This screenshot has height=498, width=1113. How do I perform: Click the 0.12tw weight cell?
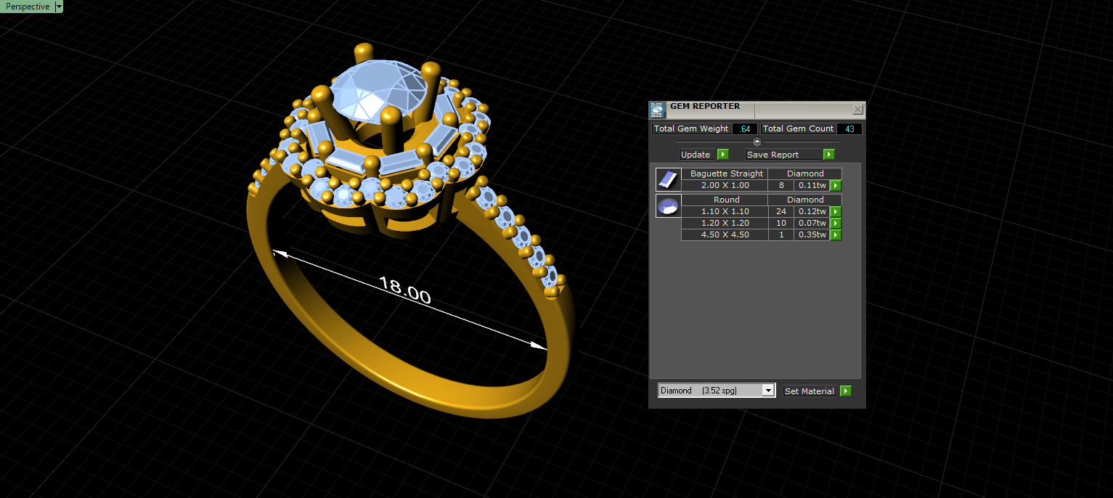(812, 211)
